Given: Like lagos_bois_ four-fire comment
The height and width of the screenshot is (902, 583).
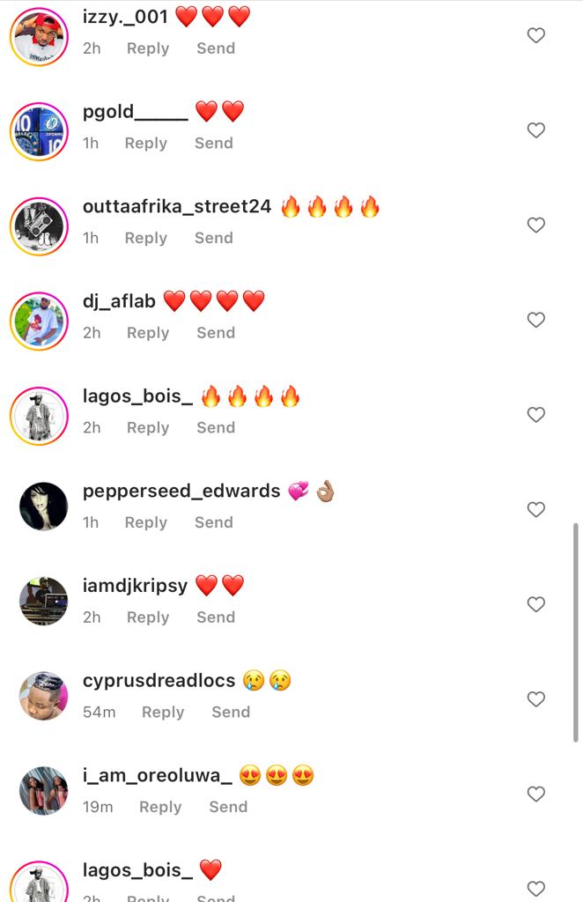Looking at the screenshot, I should click(535, 415).
